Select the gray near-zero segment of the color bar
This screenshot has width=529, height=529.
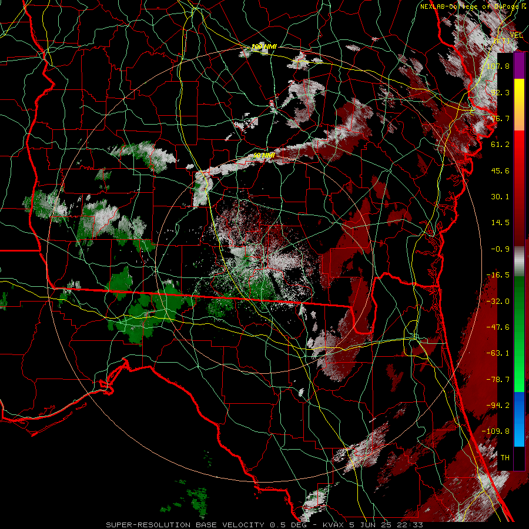pyautogui.click(x=519, y=262)
